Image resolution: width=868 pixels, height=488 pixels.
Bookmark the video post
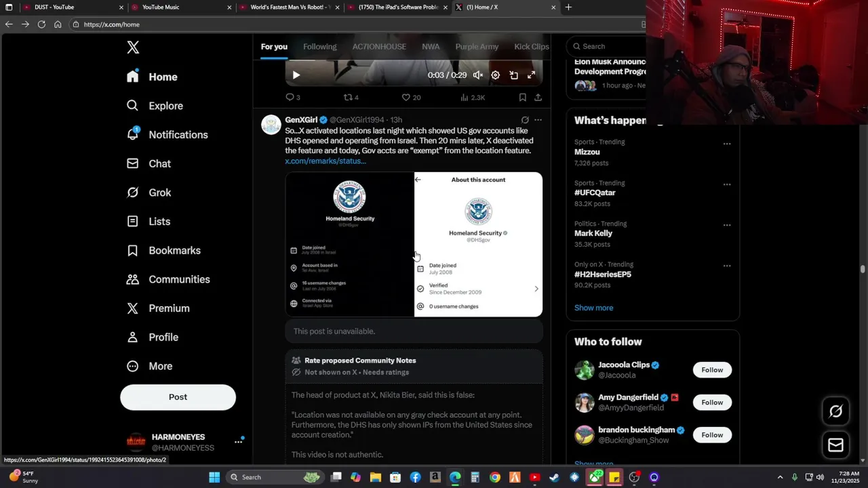click(522, 98)
